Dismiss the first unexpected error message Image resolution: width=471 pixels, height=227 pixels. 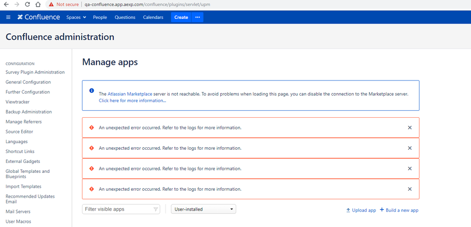tap(409, 128)
